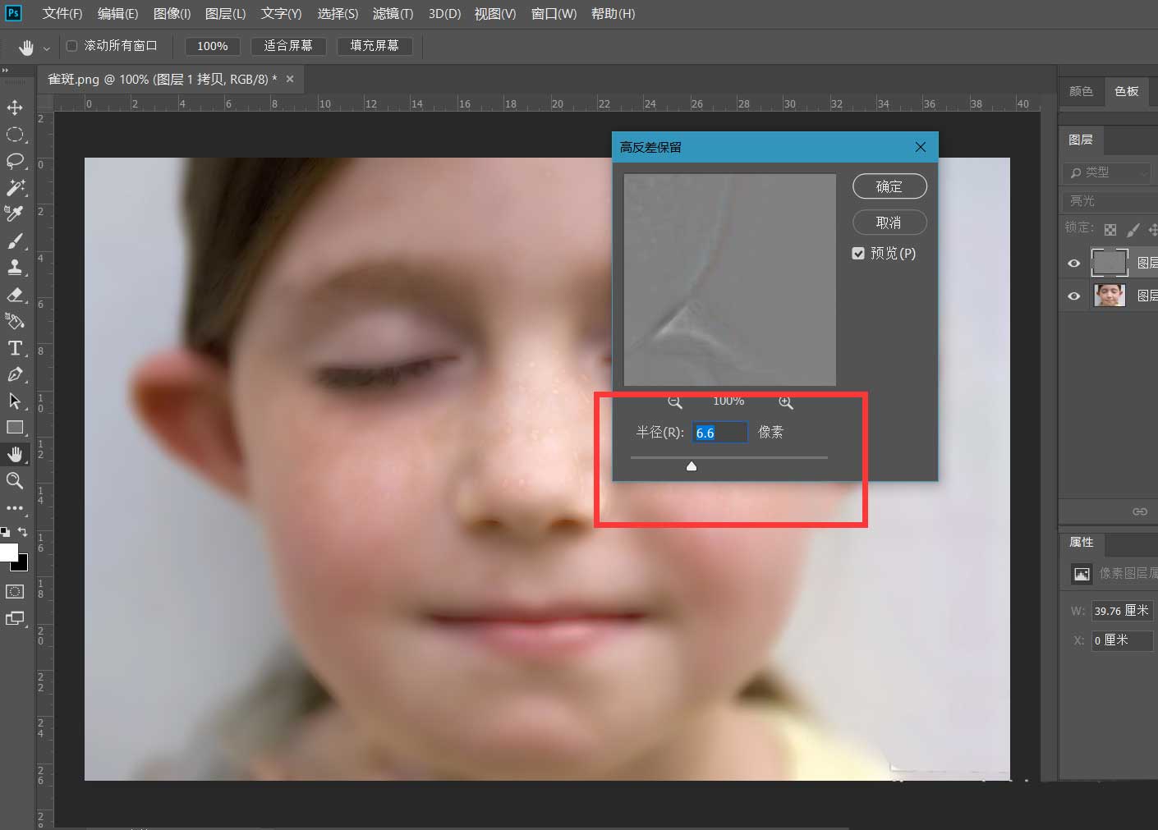Click the link layers icon

click(1140, 511)
